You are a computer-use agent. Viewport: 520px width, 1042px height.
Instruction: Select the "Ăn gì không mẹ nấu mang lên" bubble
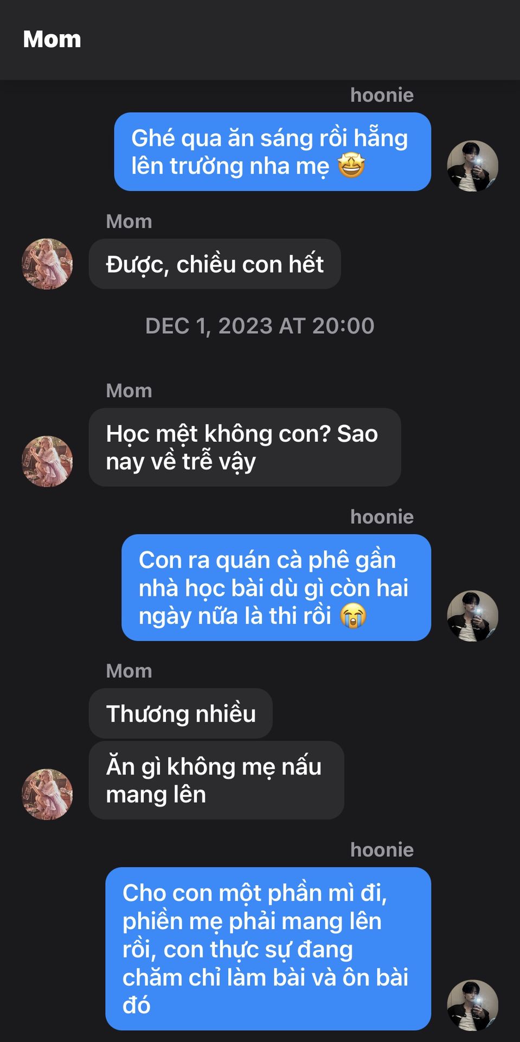(x=216, y=780)
